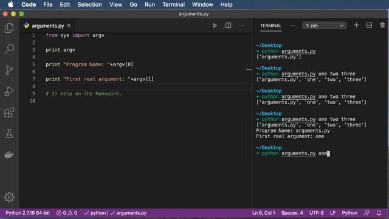This screenshot has width=389, height=219.
Task: Open the Docker view in activity bar
Action: click(x=9, y=155)
